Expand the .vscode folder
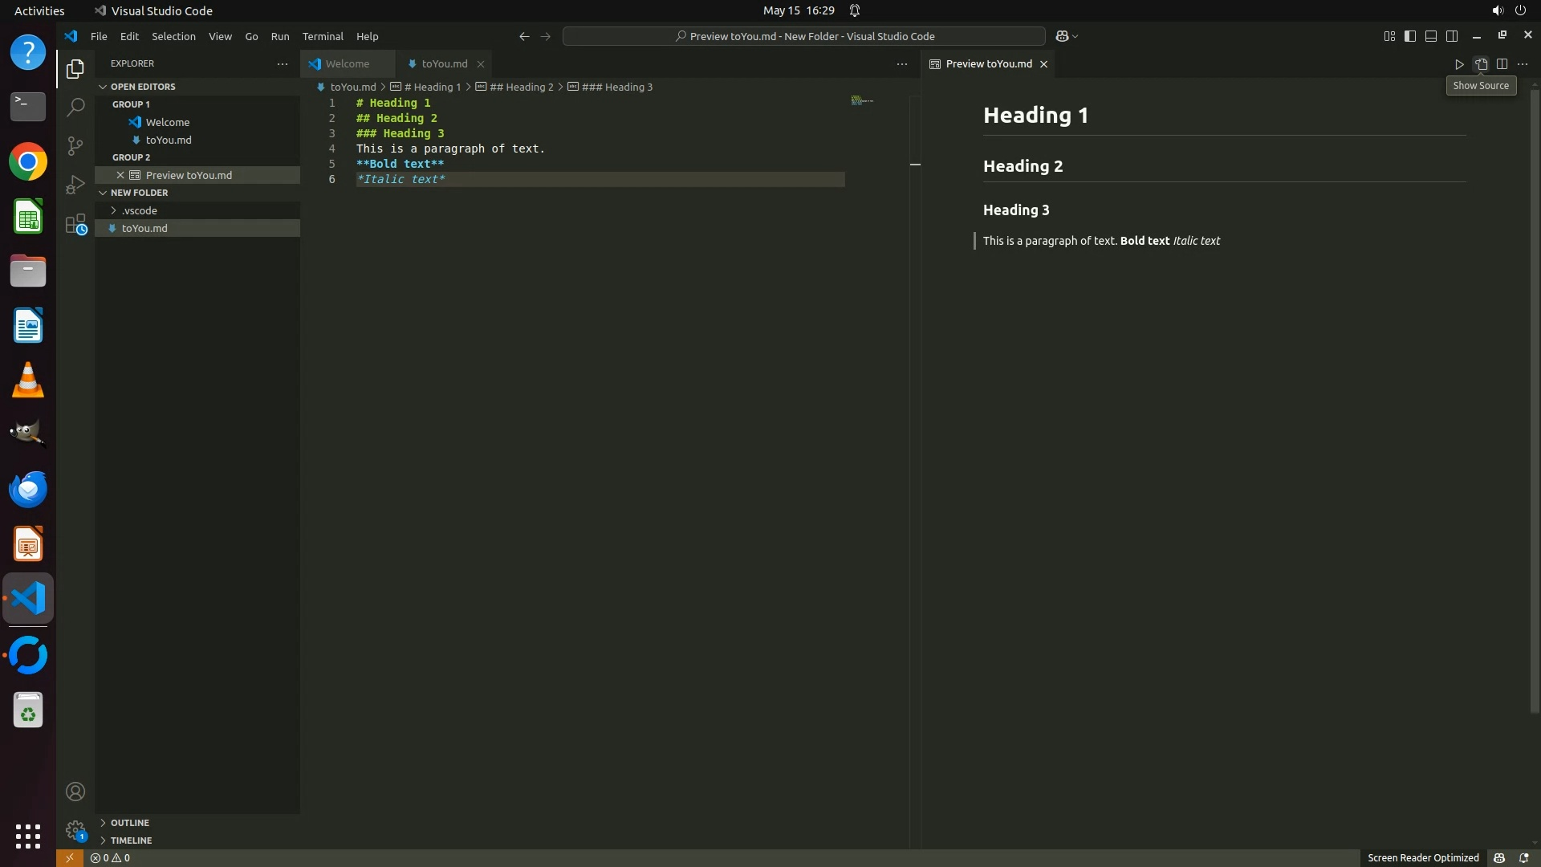This screenshot has height=867, width=1541. coord(140,210)
